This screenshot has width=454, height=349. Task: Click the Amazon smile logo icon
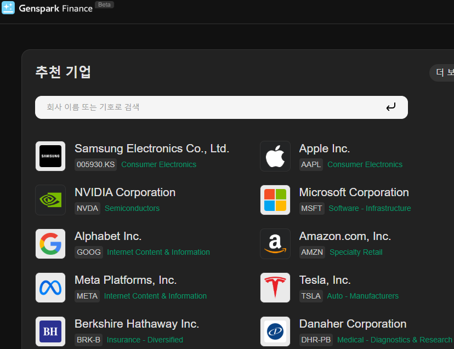point(275,244)
